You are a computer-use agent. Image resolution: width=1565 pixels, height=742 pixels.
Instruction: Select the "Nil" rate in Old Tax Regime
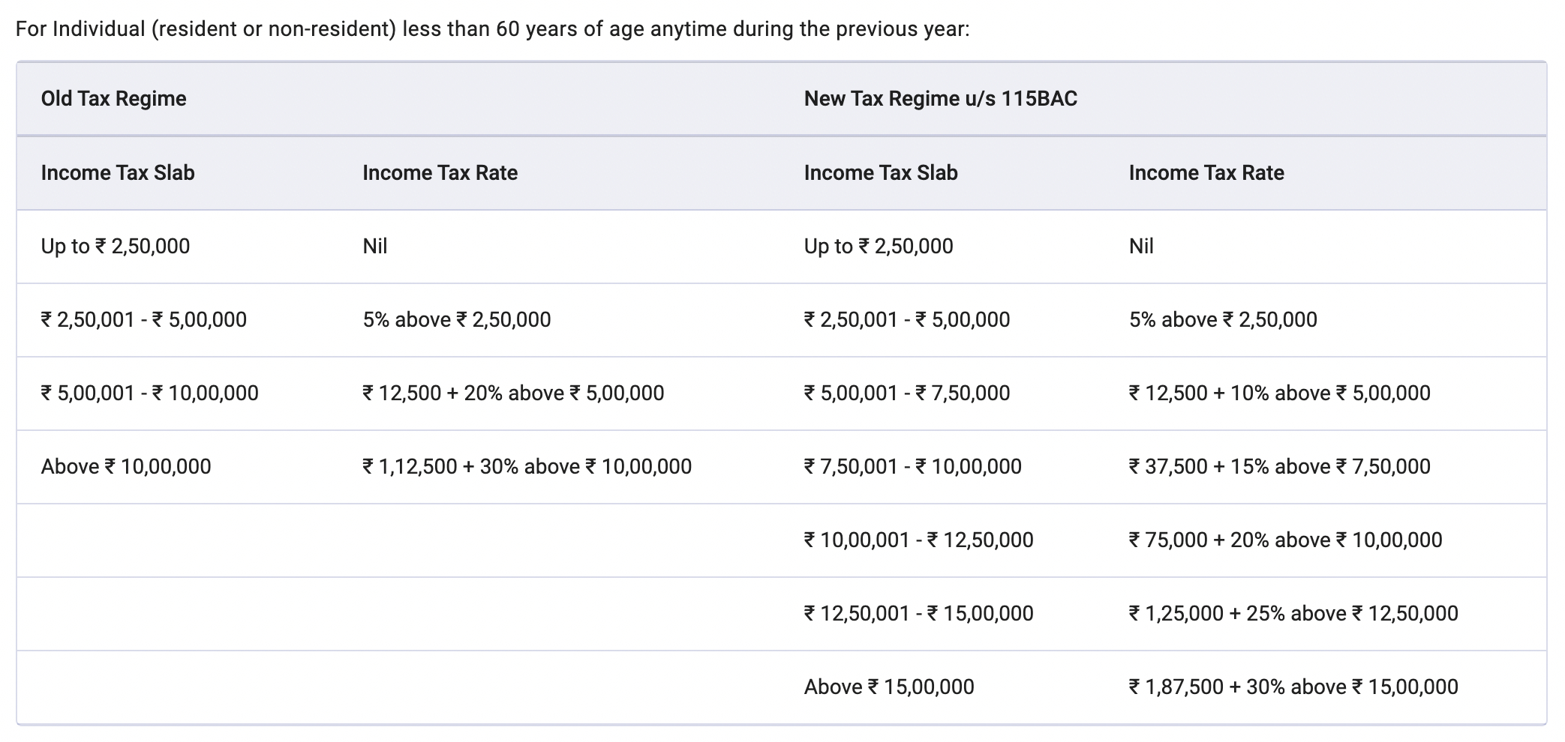coord(375,247)
